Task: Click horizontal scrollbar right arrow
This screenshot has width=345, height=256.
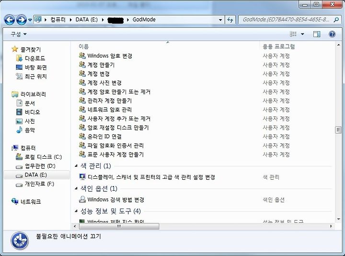Action: click(x=331, y=226)
